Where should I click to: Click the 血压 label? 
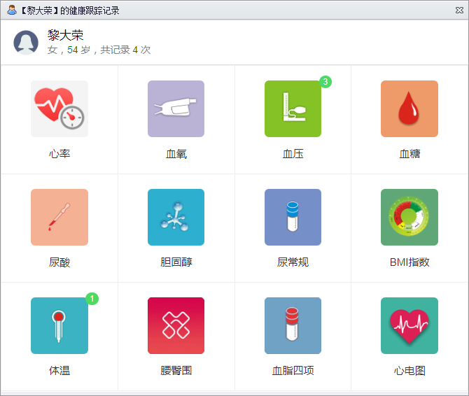(293, 154)
